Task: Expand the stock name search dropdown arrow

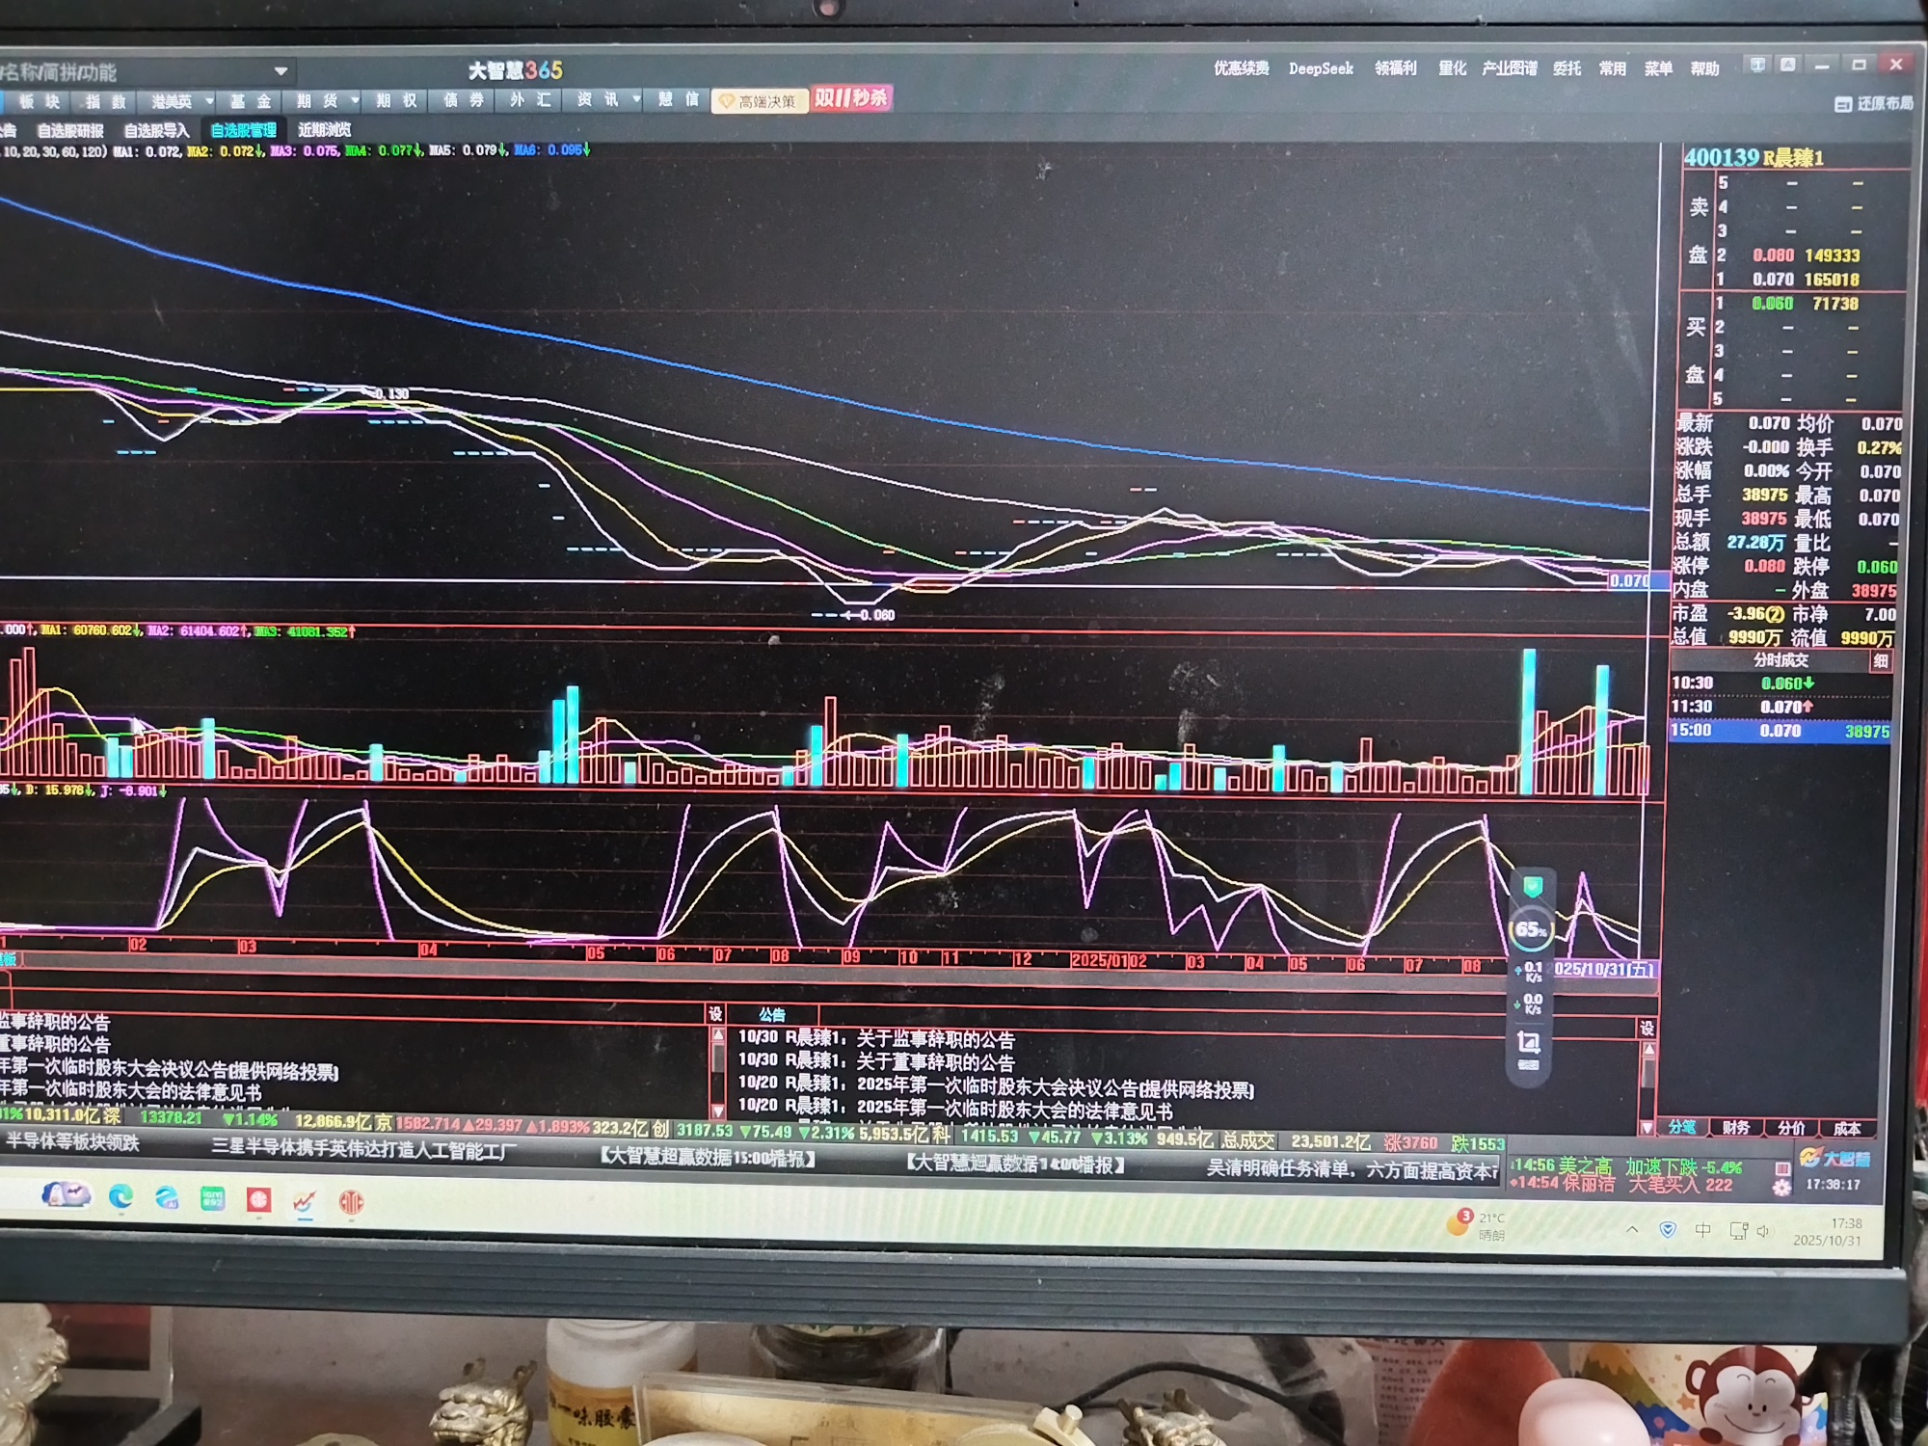Action: pyautogui.click(x=281, y=71)
